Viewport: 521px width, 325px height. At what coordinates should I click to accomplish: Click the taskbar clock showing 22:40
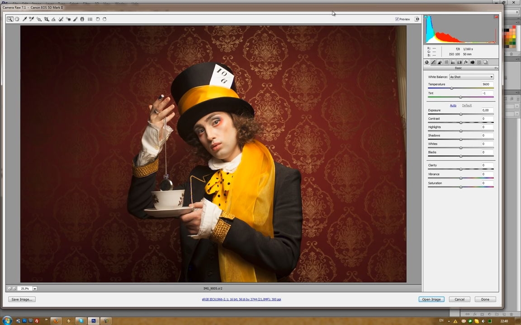tap(504, 320)
